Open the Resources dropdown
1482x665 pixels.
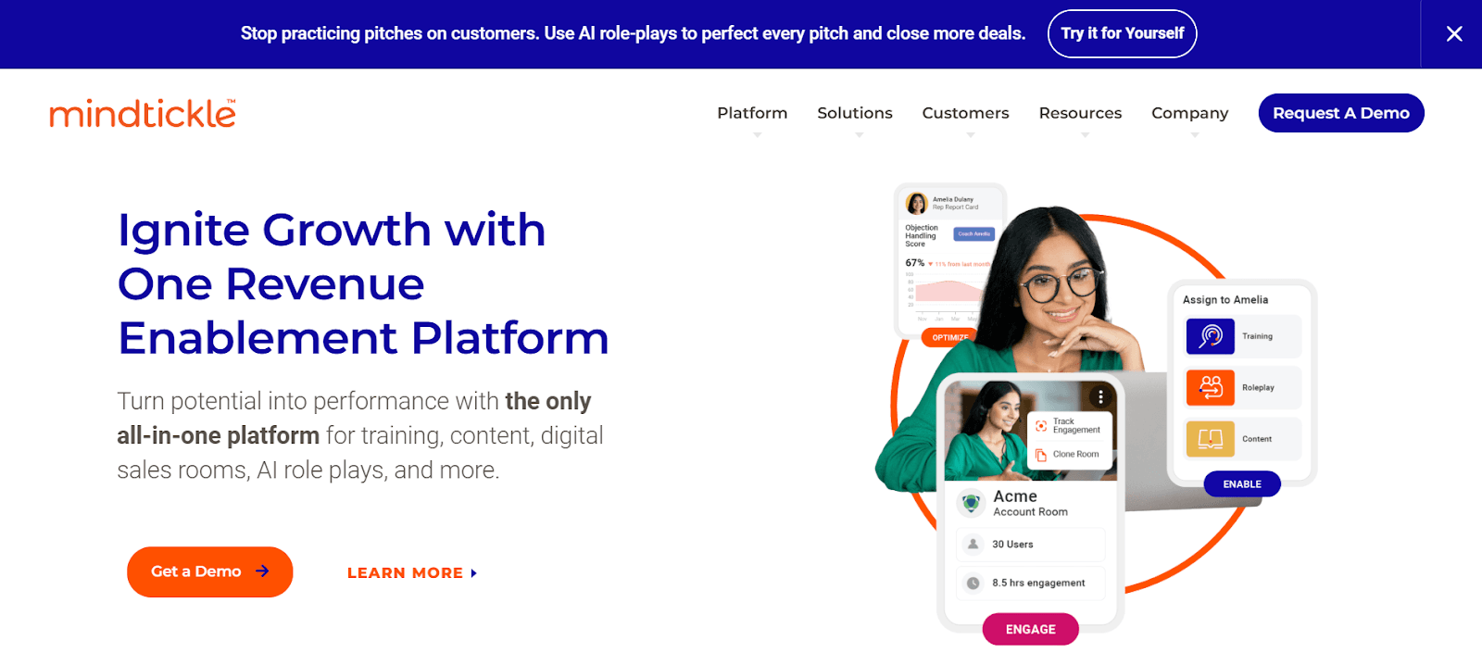tap(1079, 112)
